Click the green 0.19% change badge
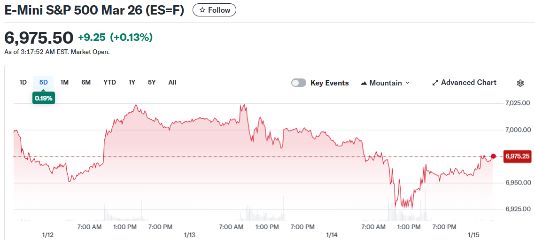The width and height of the screenshot is (535, 240). (x=44, y=98)
